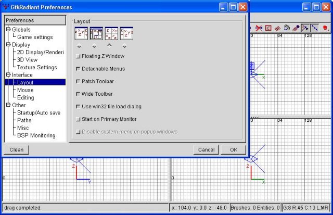The image size is (333, 215).
Task: Open Editing preferences page
Action: coord(25,98)
